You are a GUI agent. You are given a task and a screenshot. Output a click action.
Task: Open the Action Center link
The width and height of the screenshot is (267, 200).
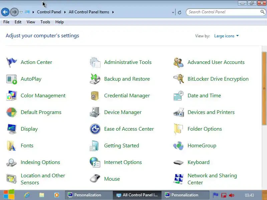36,62
